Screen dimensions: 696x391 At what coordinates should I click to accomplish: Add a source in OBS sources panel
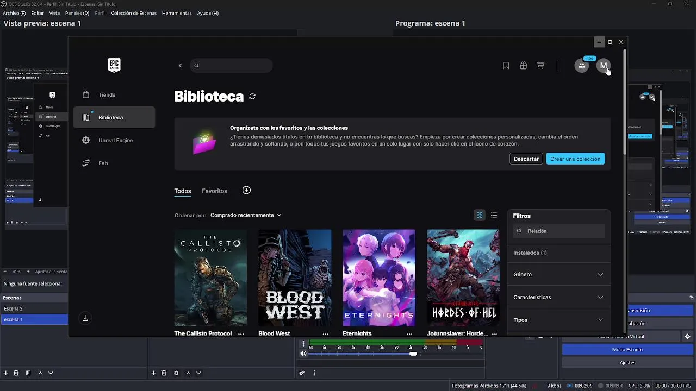pos(154,373)
